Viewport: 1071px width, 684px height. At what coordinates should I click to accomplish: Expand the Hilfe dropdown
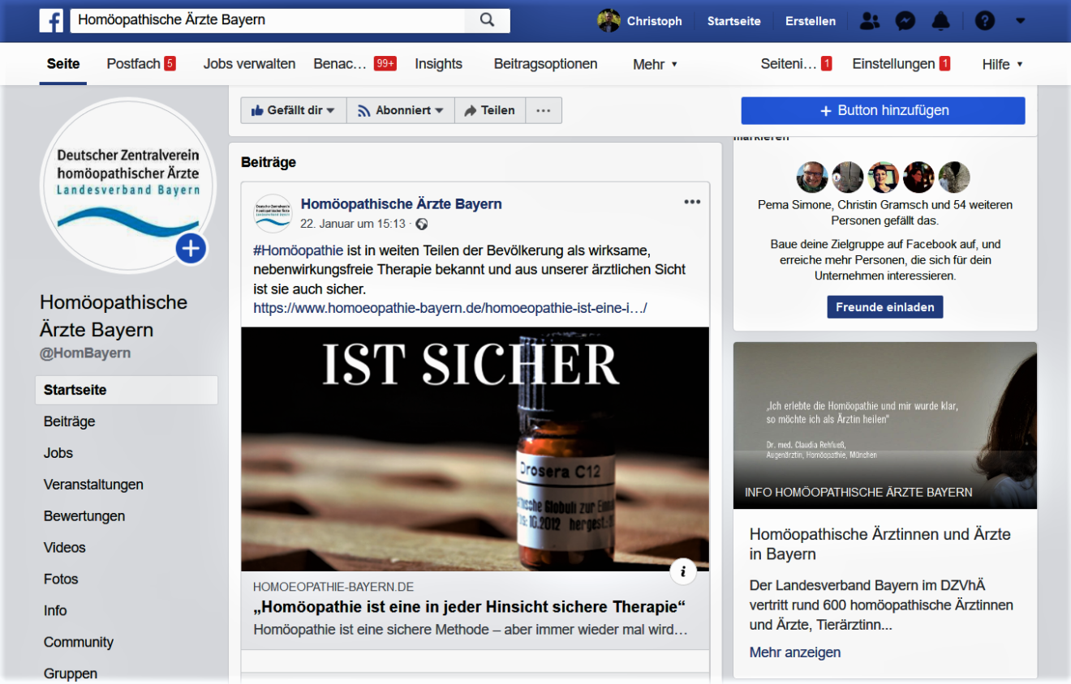point(1002,64)
